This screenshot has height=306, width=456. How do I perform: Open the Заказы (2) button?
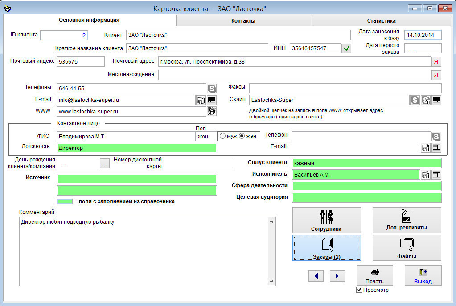(327, 248)
